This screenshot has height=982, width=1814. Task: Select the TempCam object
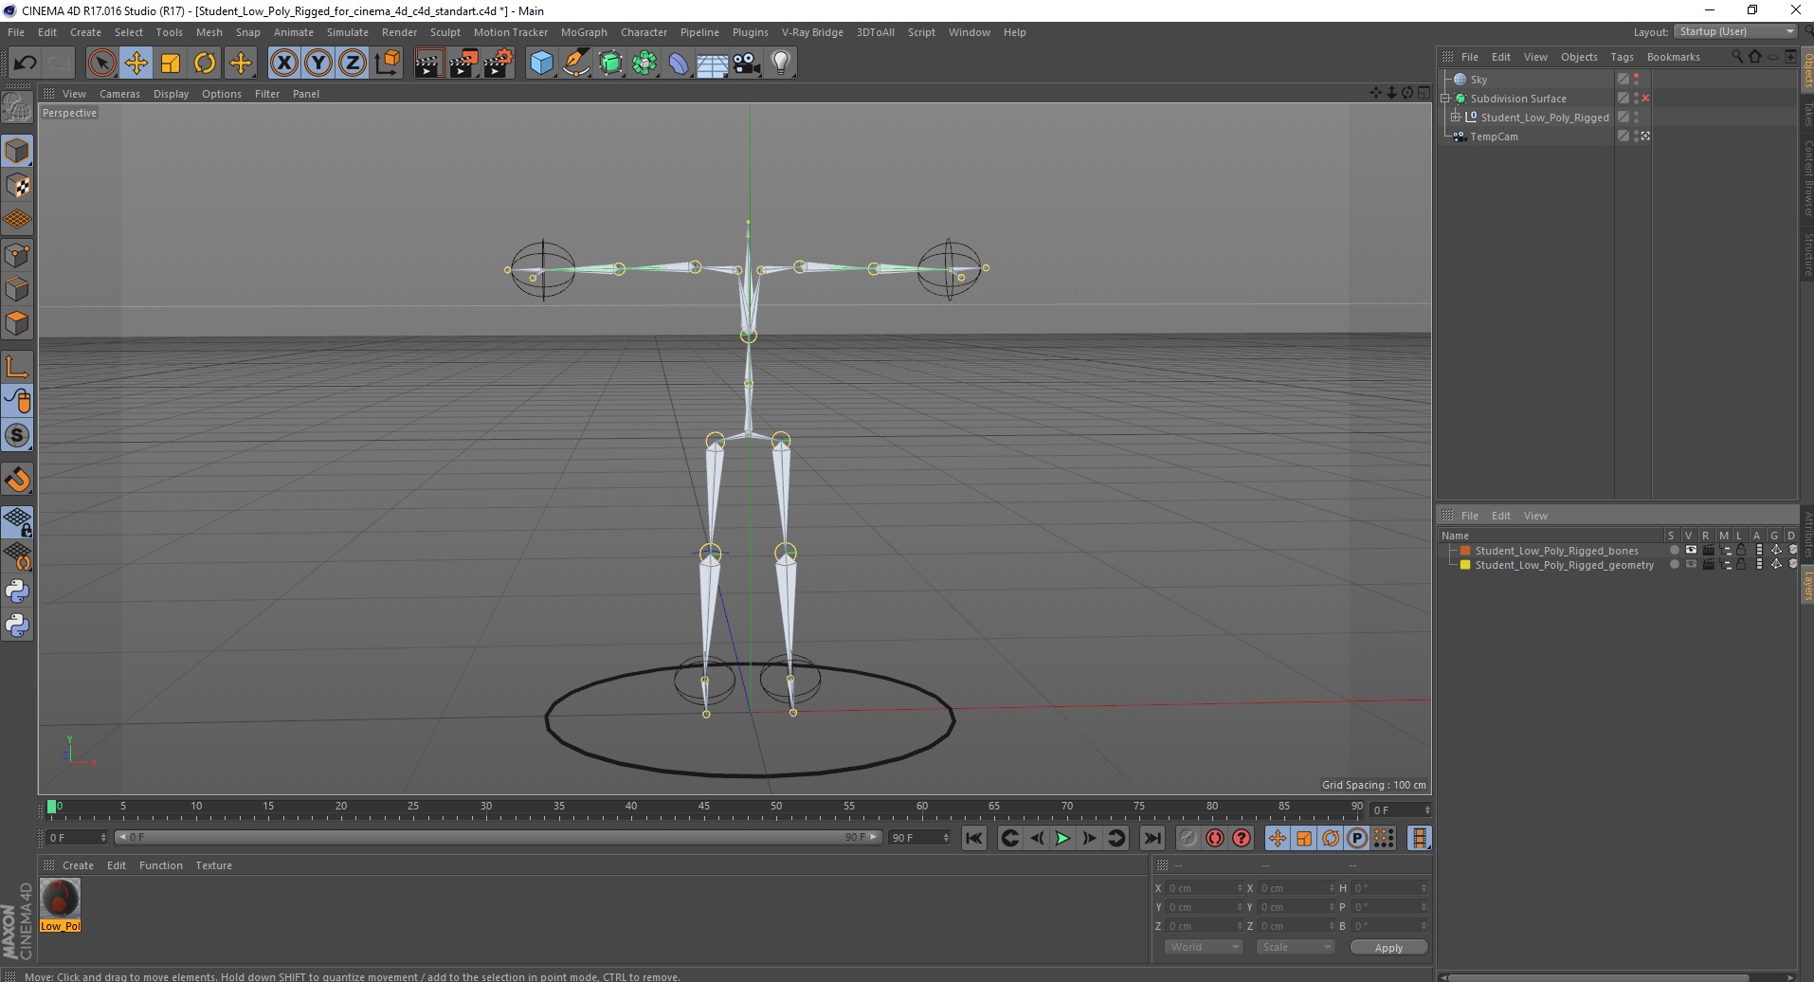(x=1494, y=136)
